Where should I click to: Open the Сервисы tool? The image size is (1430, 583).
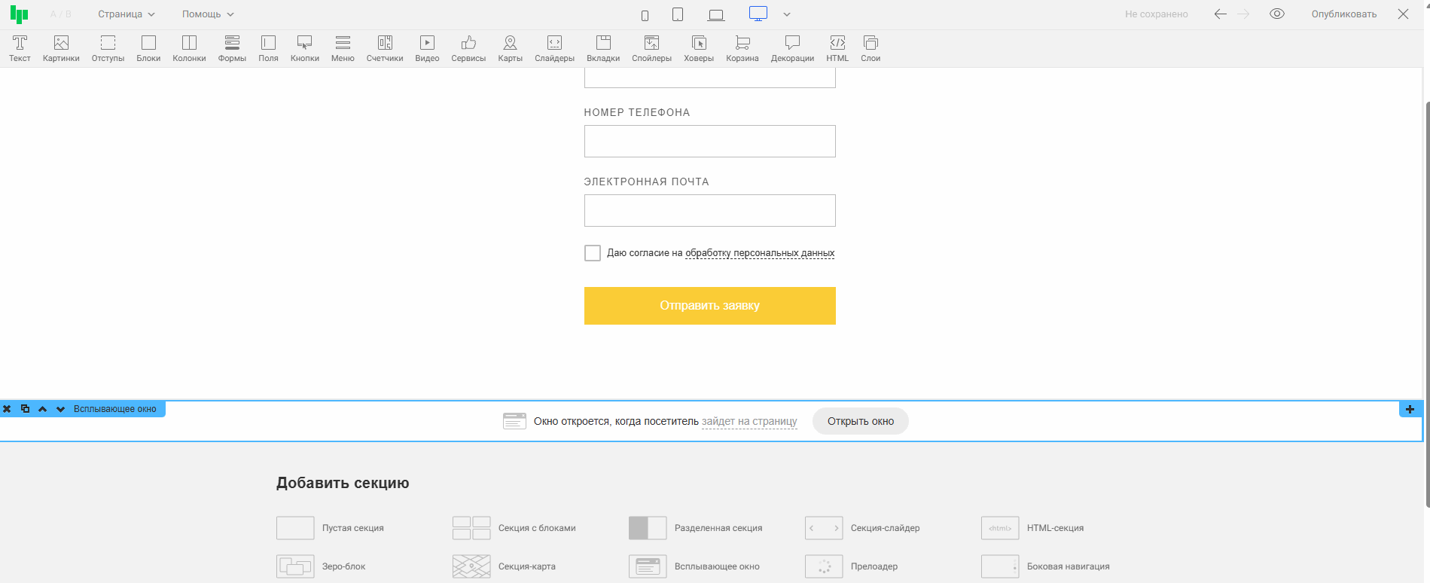point(468,48)
